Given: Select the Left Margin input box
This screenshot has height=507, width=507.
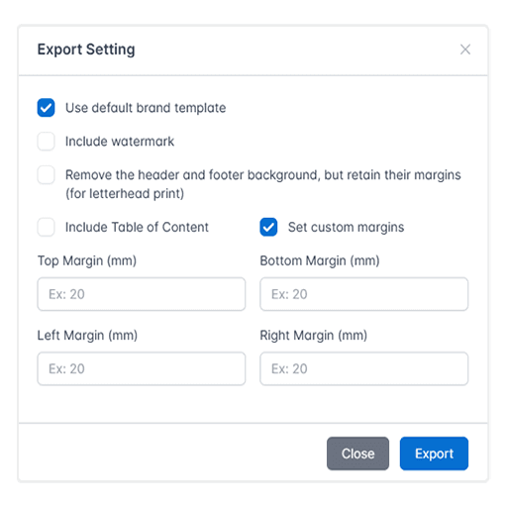Looking at the screenshot, I should [142, 368].
